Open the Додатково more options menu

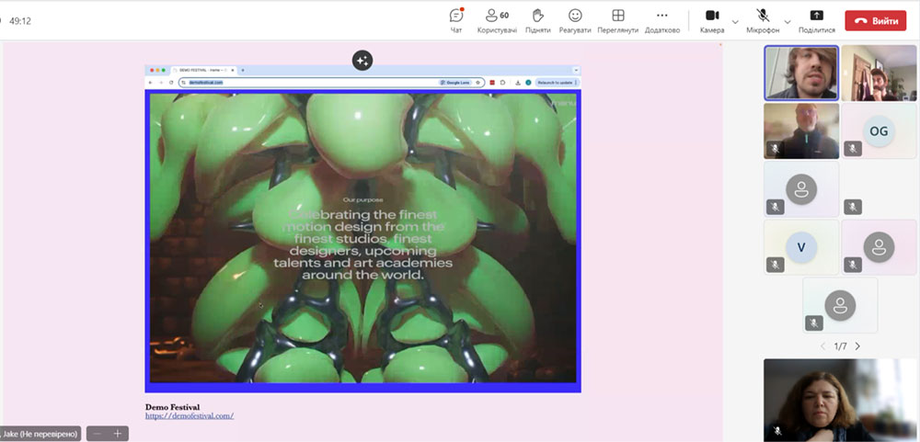click(x=661, y=20)
